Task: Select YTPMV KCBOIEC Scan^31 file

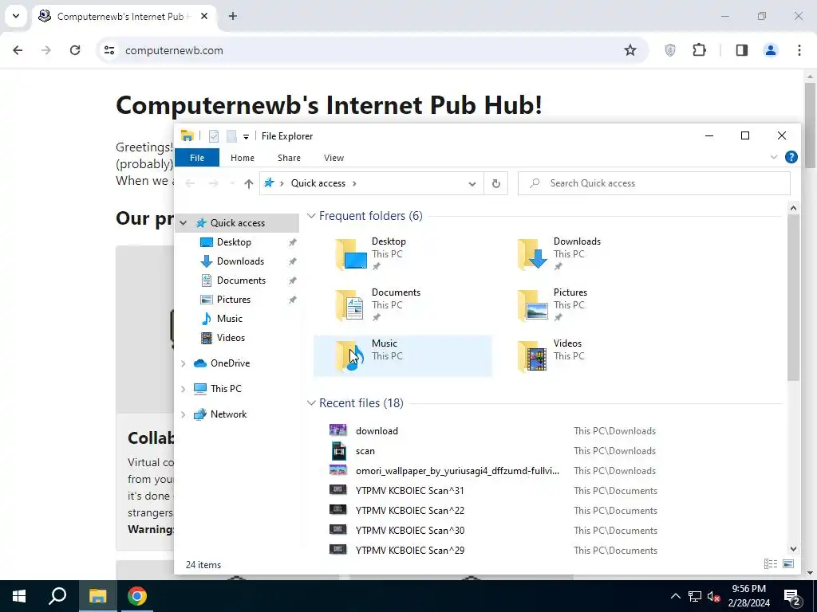Action: click(409, 491)
